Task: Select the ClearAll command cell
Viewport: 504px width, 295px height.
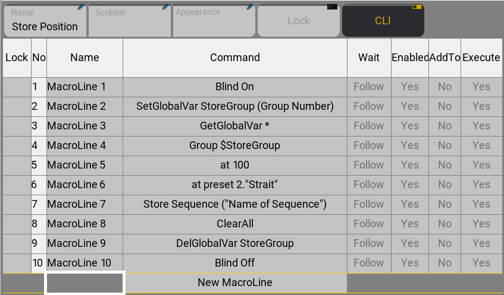Action: [x=234, y=224]
